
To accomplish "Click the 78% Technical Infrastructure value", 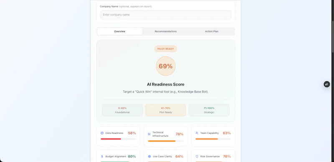I will coord(180,134).
